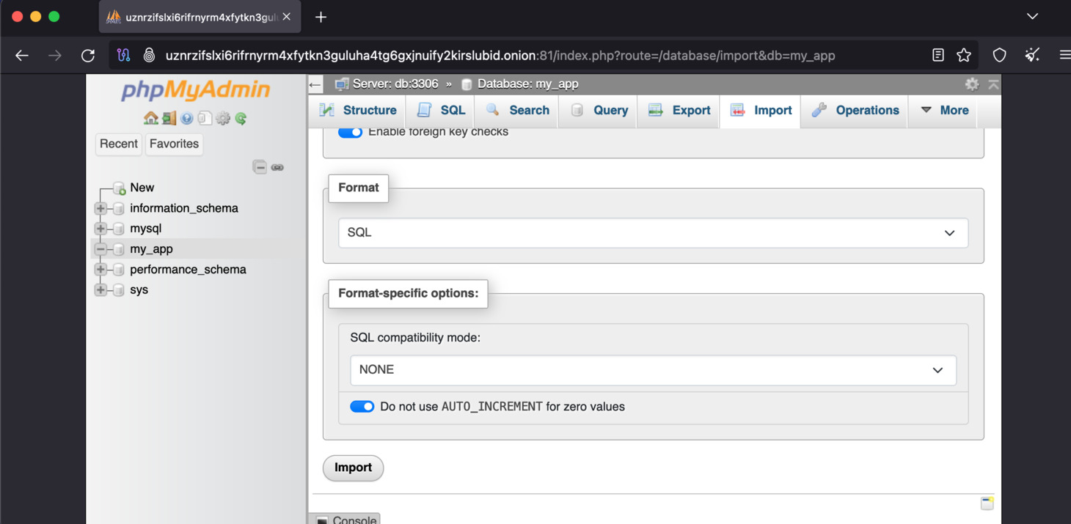Open phpMyAdmin documentation question-mark icon
The height and width of the screenshot is (524, 1071).
[187, 118]
